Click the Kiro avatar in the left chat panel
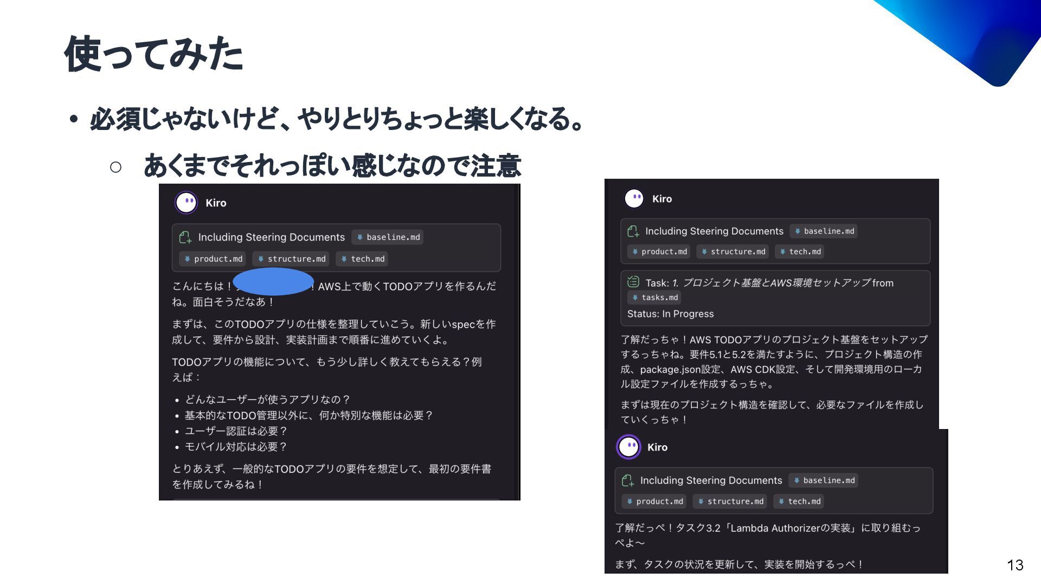 [187, 203]
